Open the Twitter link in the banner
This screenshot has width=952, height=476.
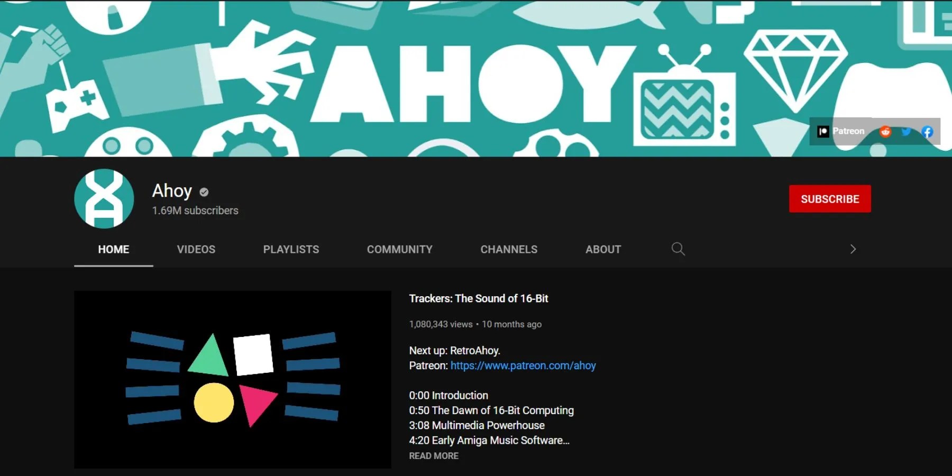point(906,131)
